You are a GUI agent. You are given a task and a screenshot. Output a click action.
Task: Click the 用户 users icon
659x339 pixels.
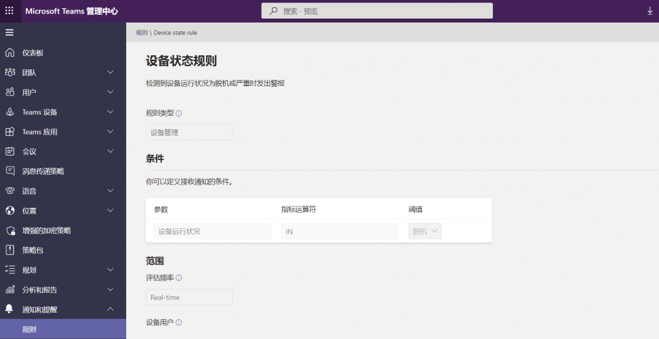[10, 92]
